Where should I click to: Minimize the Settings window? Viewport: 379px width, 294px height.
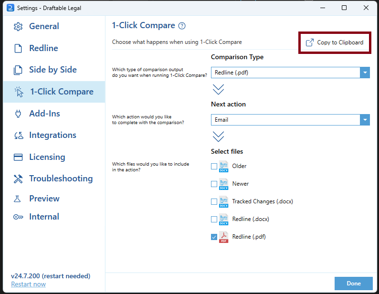tap(323, 8)
